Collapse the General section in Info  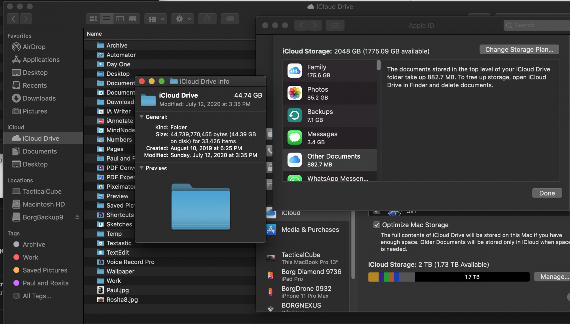click(x=141, y=117)
